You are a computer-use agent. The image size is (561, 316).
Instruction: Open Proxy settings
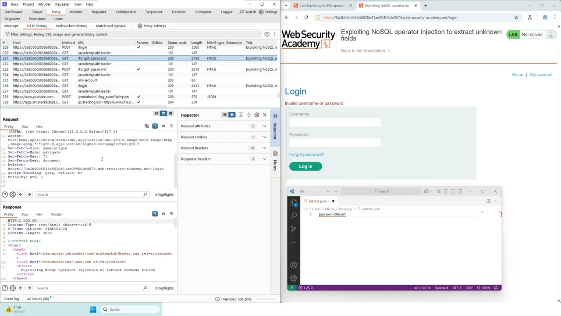(x=152, y=26)
